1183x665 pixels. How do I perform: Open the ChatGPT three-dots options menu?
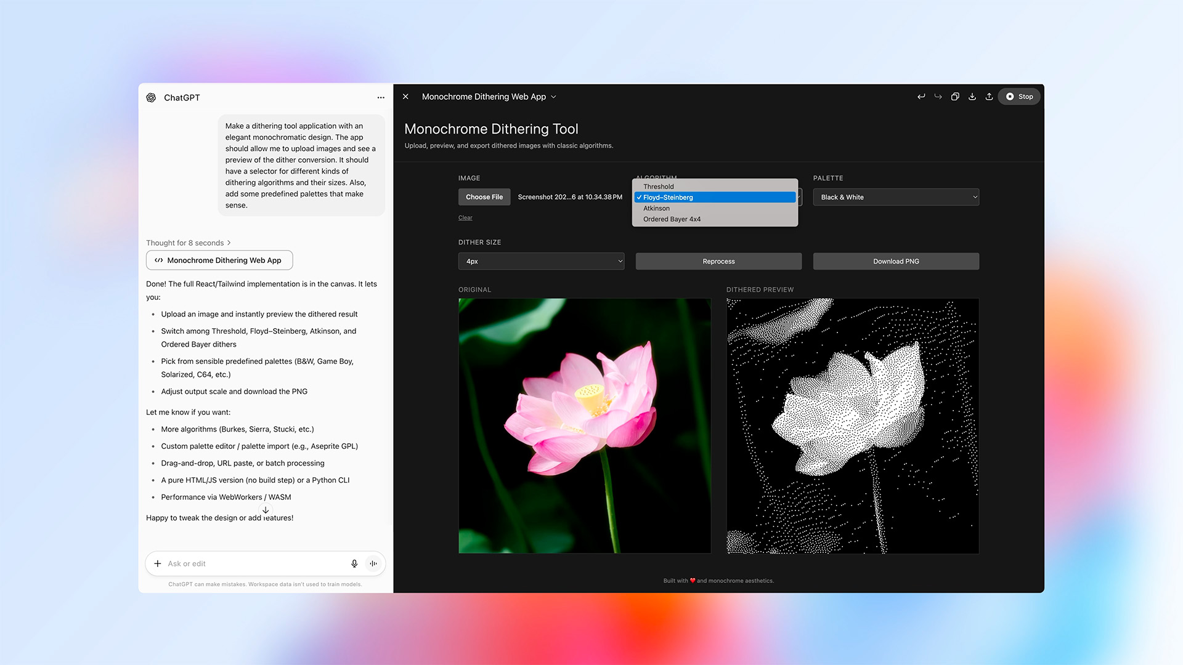tap(381, 98)
